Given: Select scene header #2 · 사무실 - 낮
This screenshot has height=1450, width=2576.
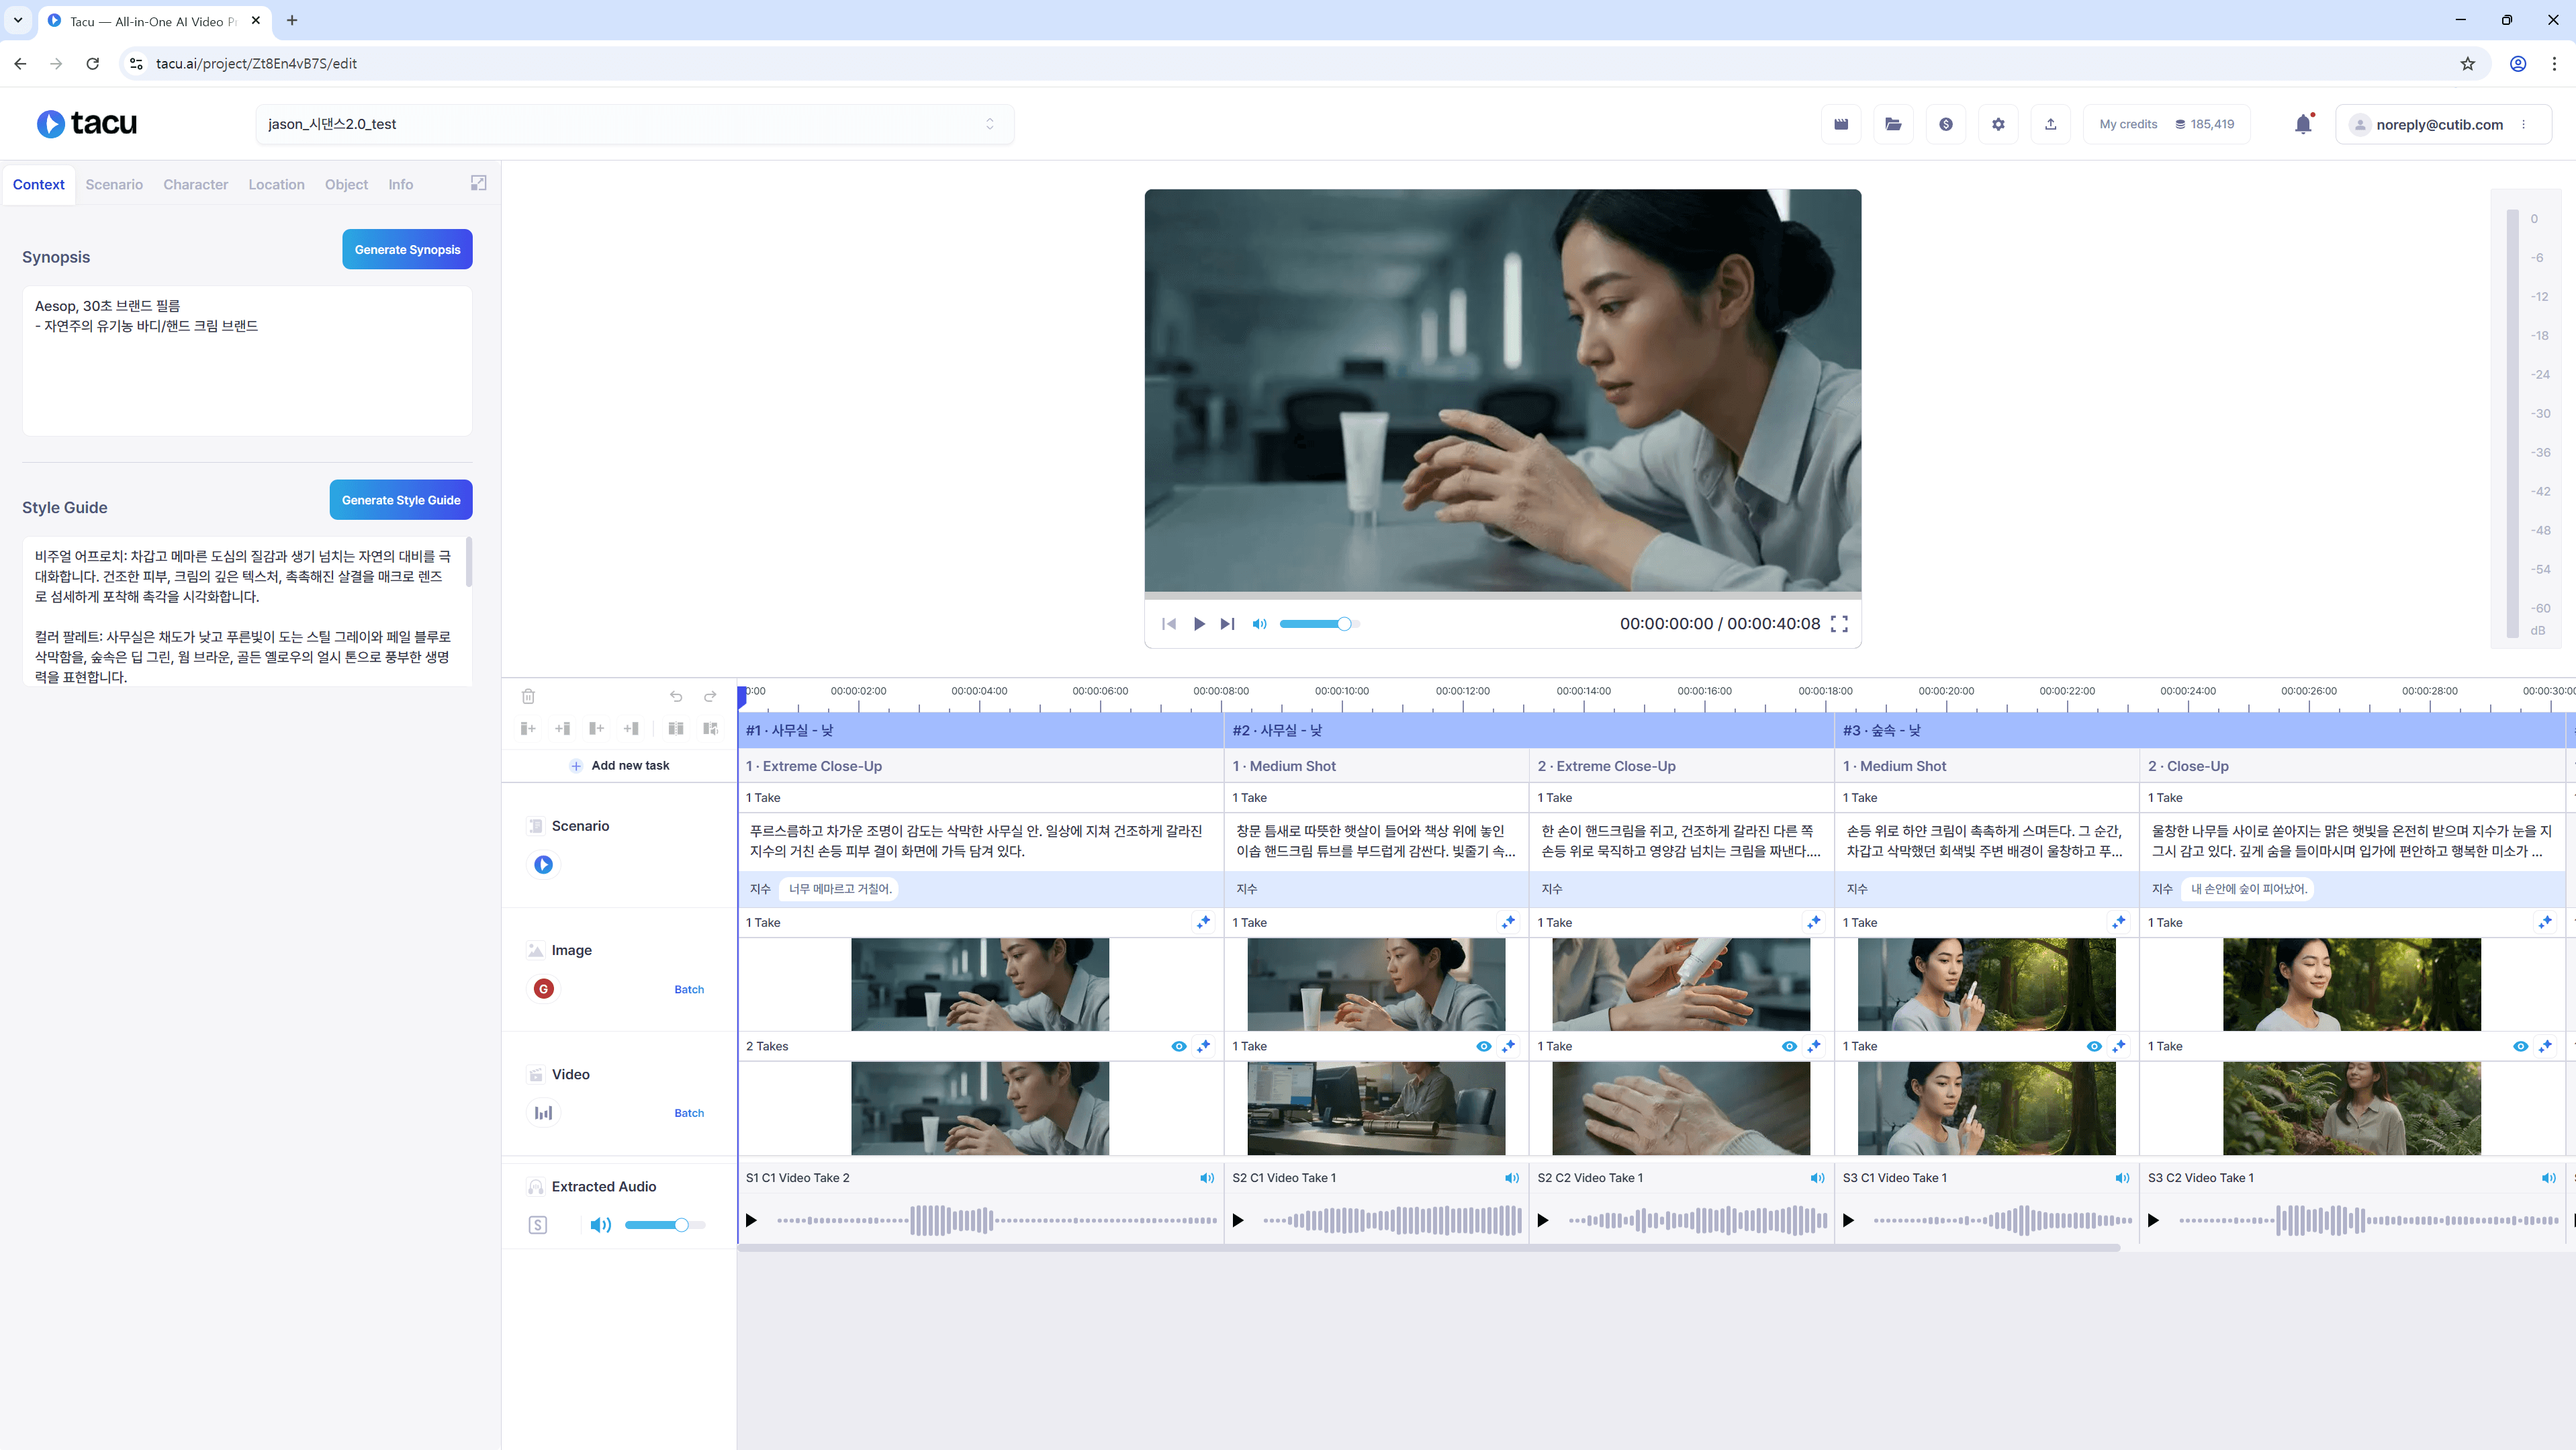Looking at the screenshot, I should [x=1529, y=731].
